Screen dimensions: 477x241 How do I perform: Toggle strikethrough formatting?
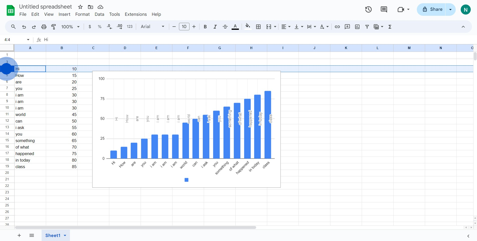coord(225,27)
